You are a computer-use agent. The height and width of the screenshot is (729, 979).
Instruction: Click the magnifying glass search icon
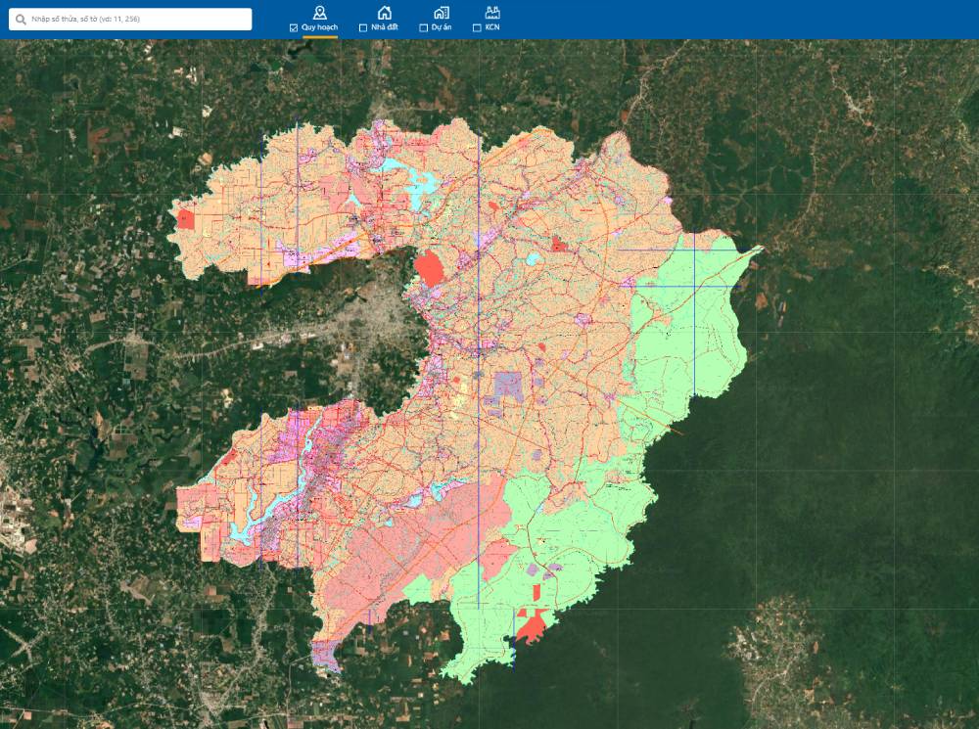(x=20, y=19)
